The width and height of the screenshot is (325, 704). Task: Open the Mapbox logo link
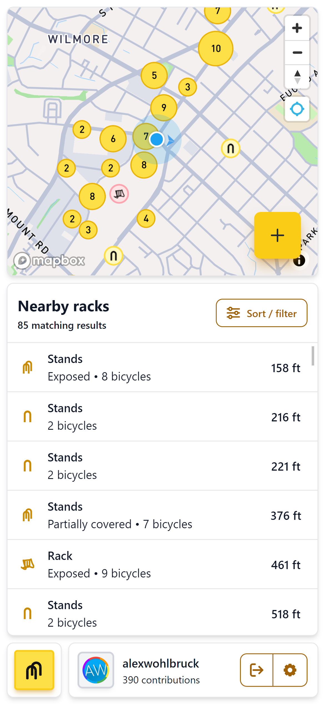[49, 261]
